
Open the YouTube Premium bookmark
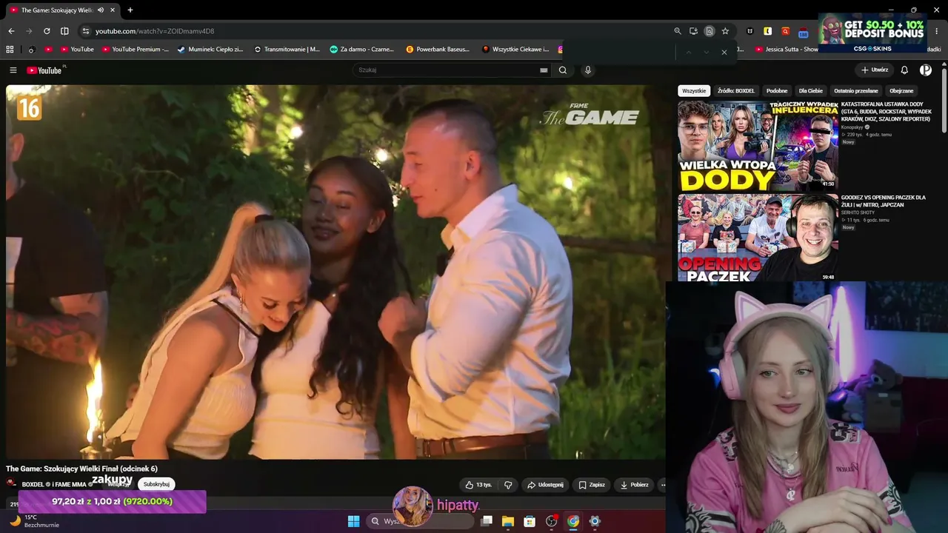136,50
